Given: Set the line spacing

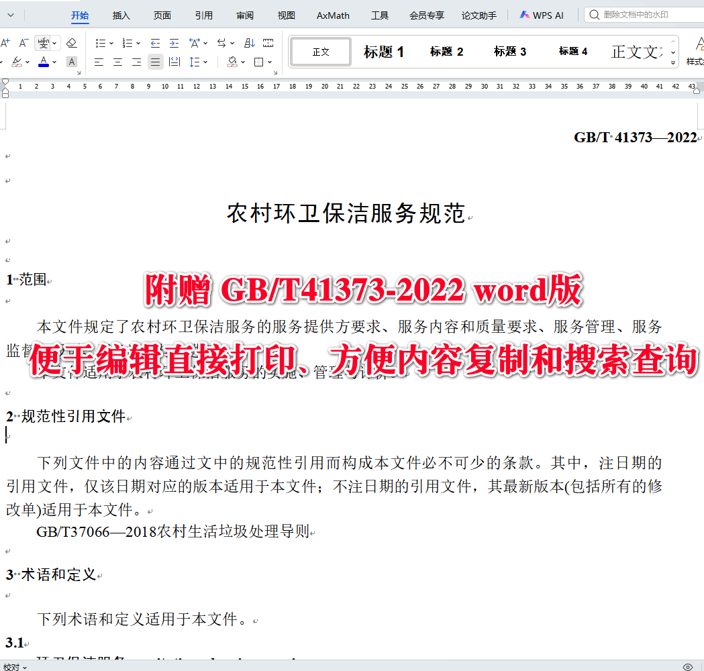Looking at the screenshot, I should pyautogui.click(x=194, y=62).
